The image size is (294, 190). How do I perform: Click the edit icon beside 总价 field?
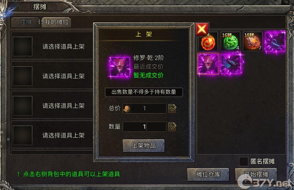(x=172, y=108)
